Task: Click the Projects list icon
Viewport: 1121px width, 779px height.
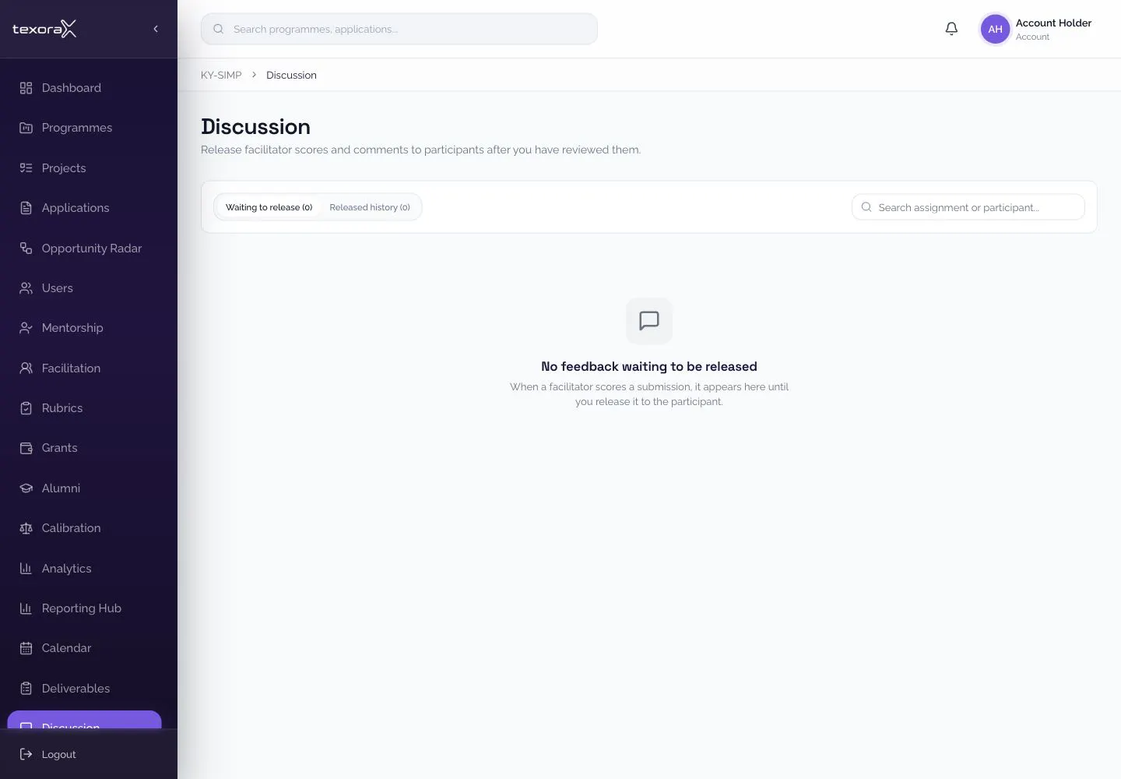Action: point(26,168)
